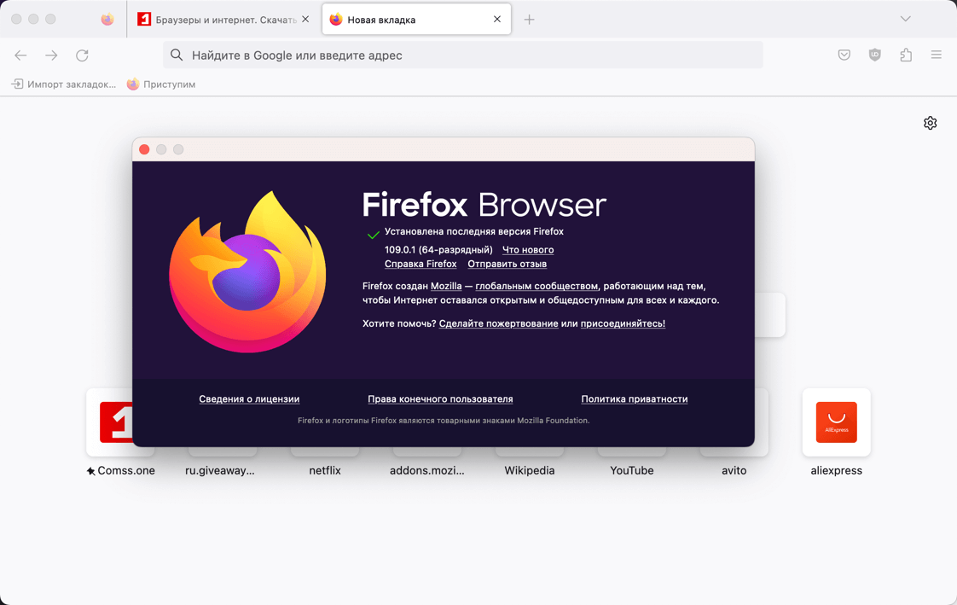
Task: Open the Firefox View pinned icon
Action: click(x=107, y=20)
